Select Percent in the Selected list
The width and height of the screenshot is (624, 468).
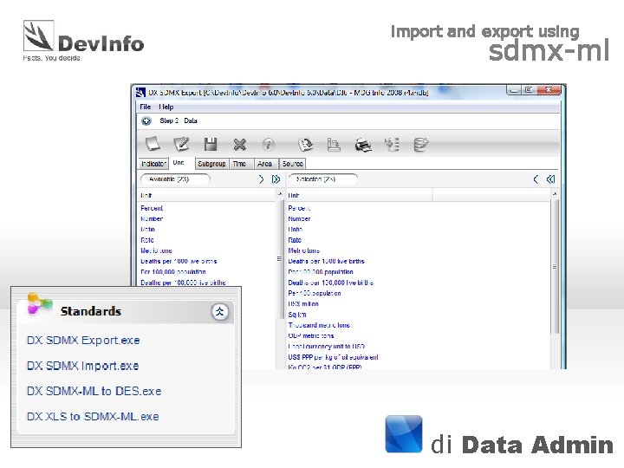[299, 208]
